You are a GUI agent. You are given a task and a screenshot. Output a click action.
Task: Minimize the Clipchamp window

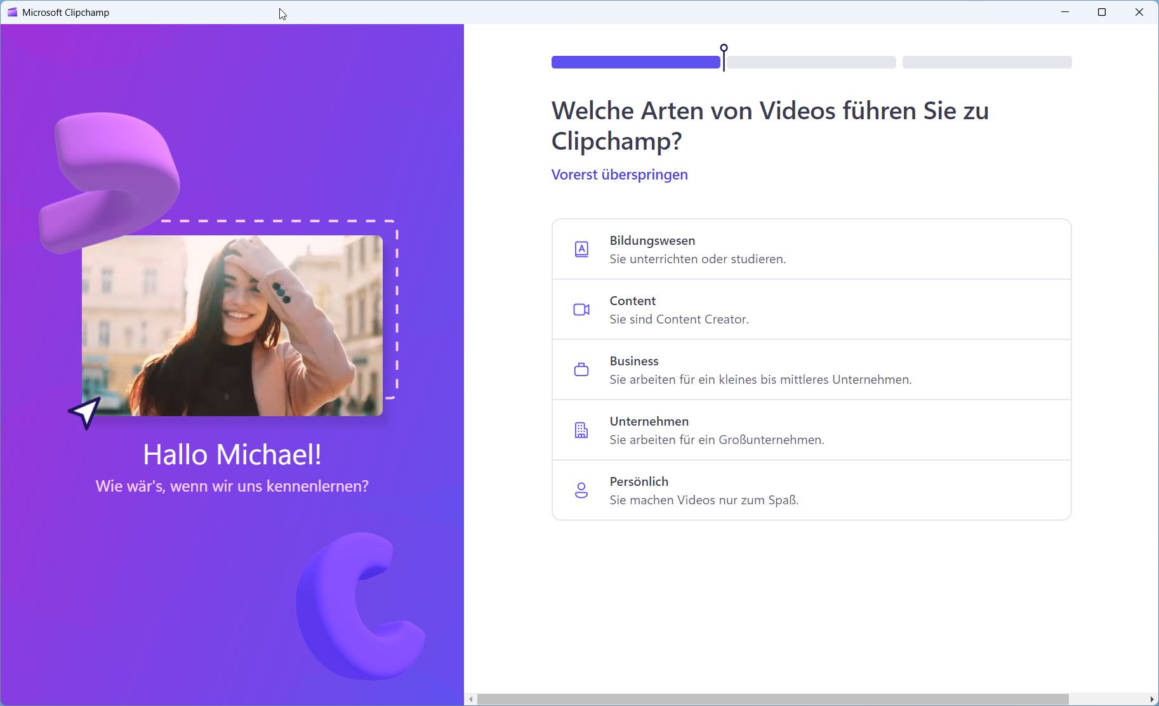point(1065,12)
